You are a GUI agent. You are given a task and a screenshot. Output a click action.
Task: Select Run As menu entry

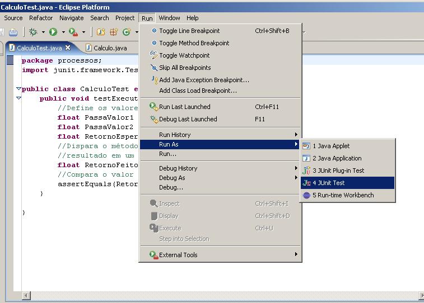[x=220, y=144]
